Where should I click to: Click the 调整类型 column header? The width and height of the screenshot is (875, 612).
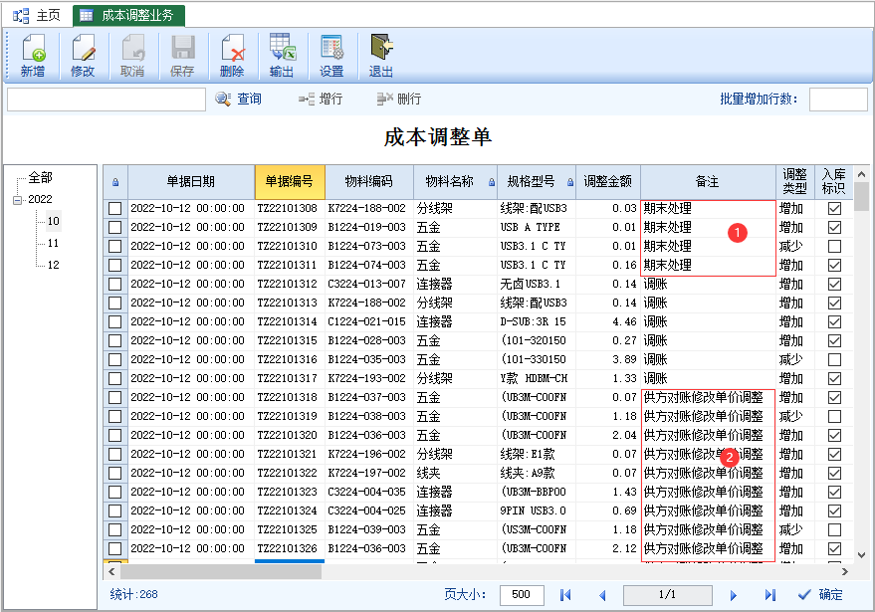794,182
